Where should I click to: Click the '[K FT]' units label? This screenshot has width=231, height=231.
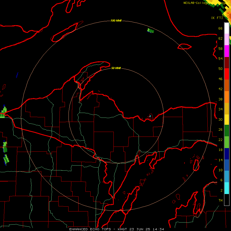(217, 18)
